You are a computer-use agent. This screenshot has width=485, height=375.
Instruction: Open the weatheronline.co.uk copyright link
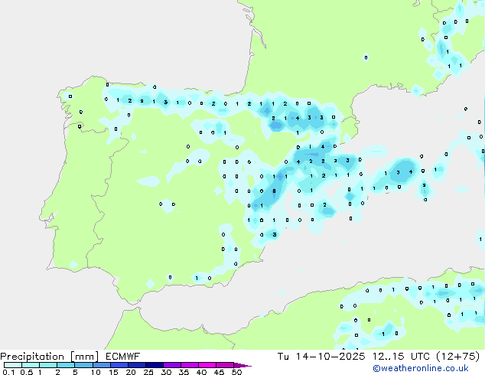(x=420, y=368)
